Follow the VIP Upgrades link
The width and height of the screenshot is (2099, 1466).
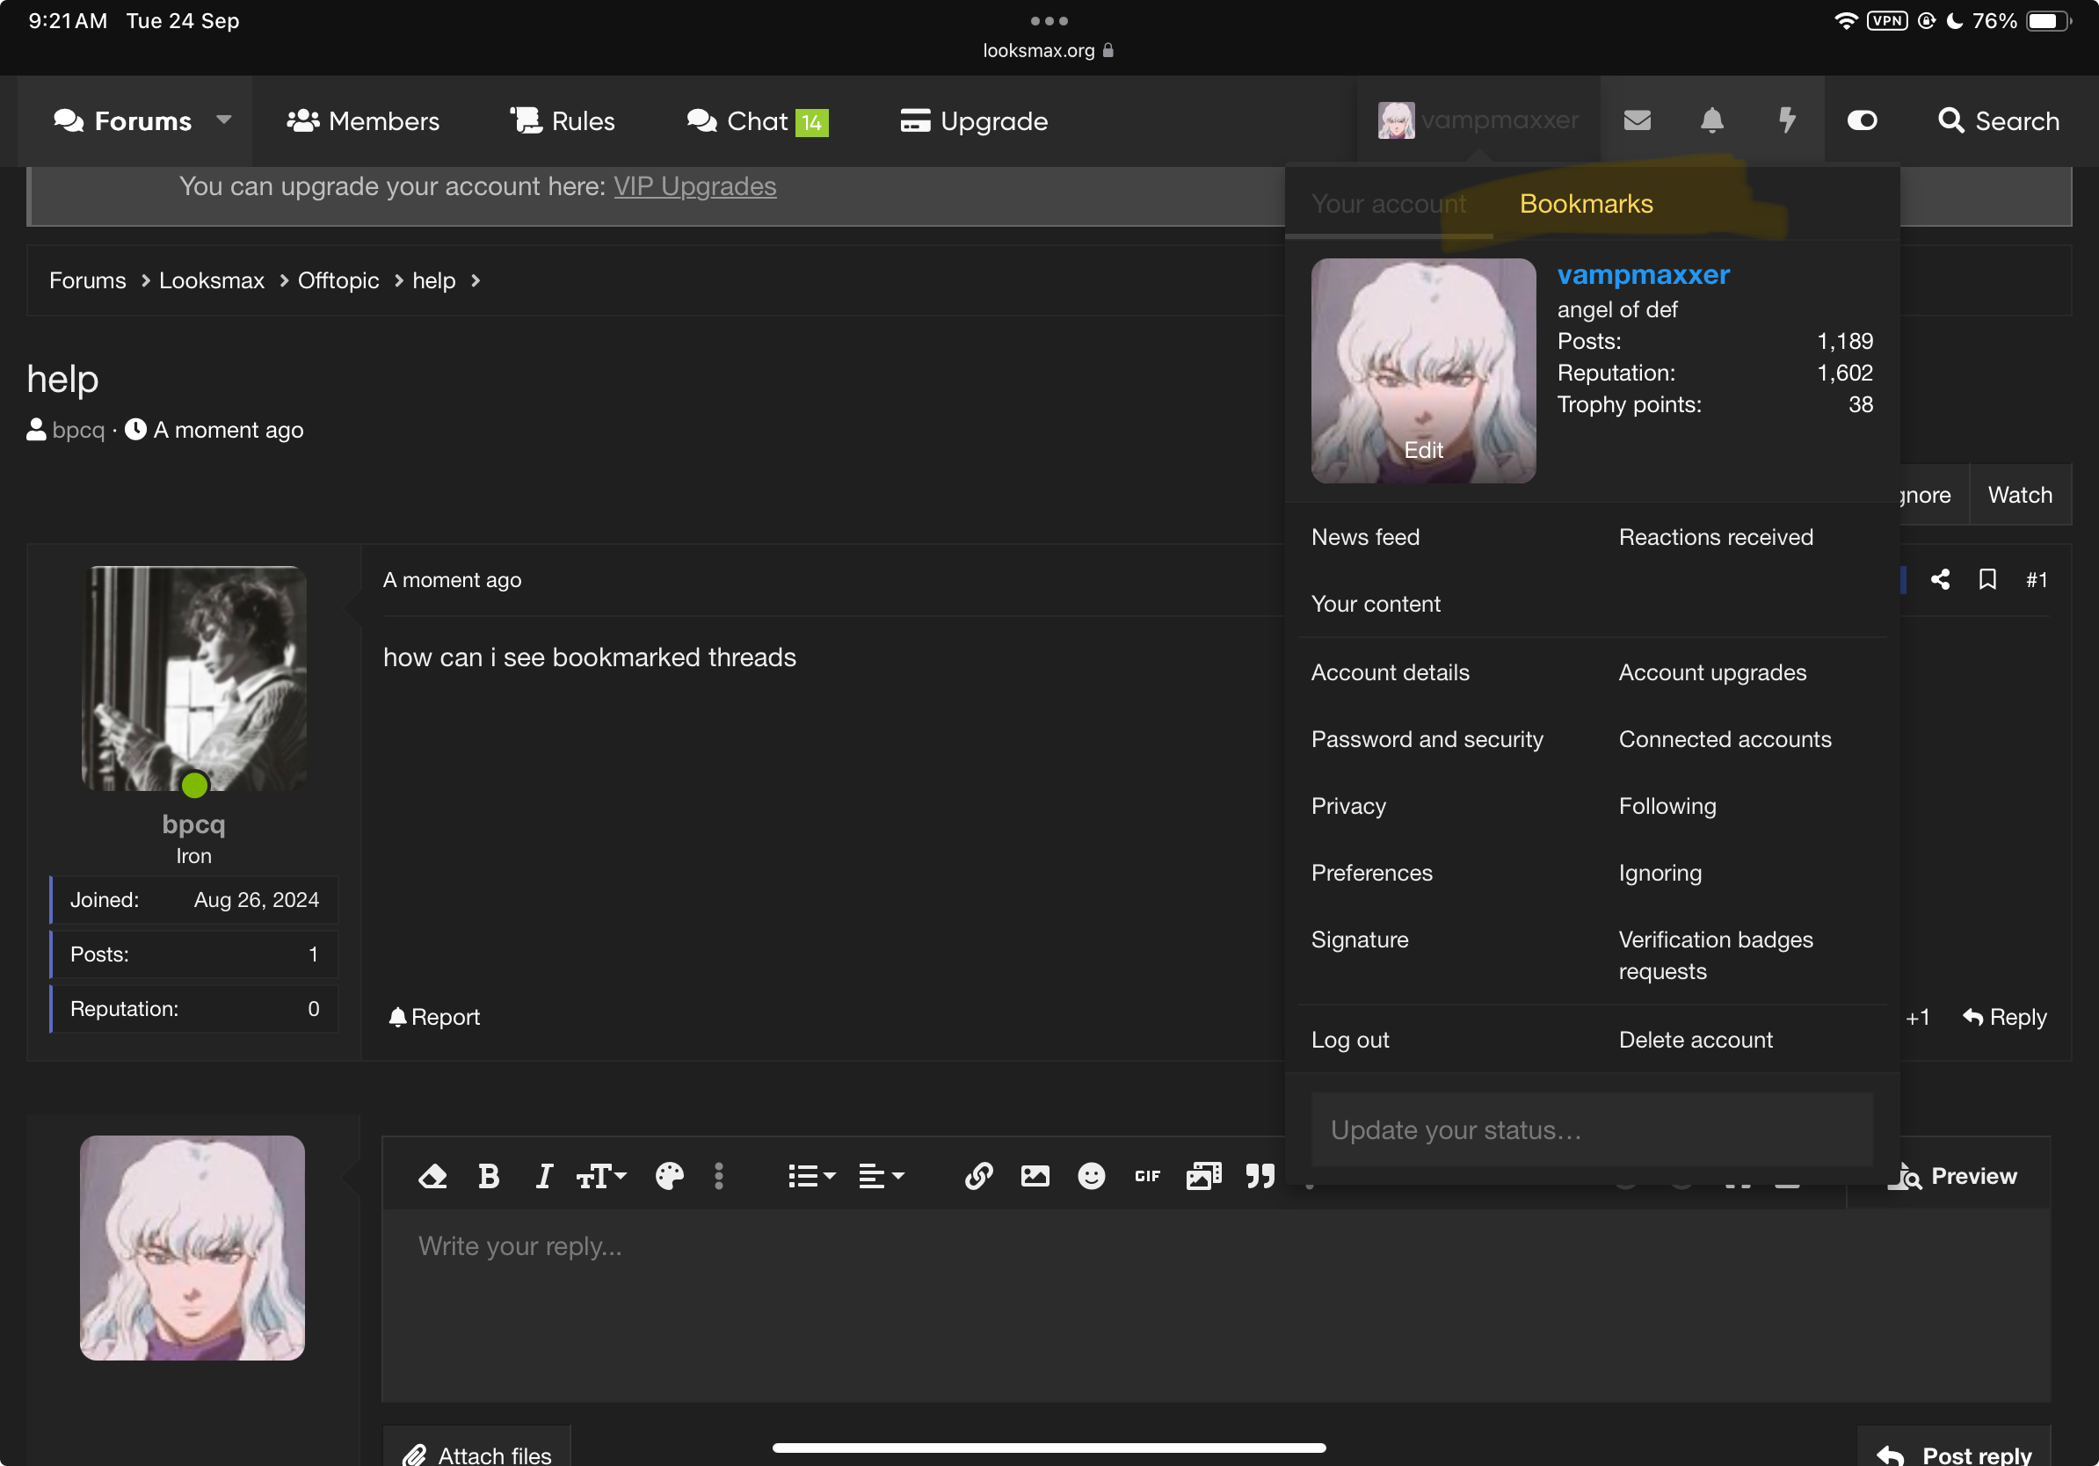pos(694,186)
